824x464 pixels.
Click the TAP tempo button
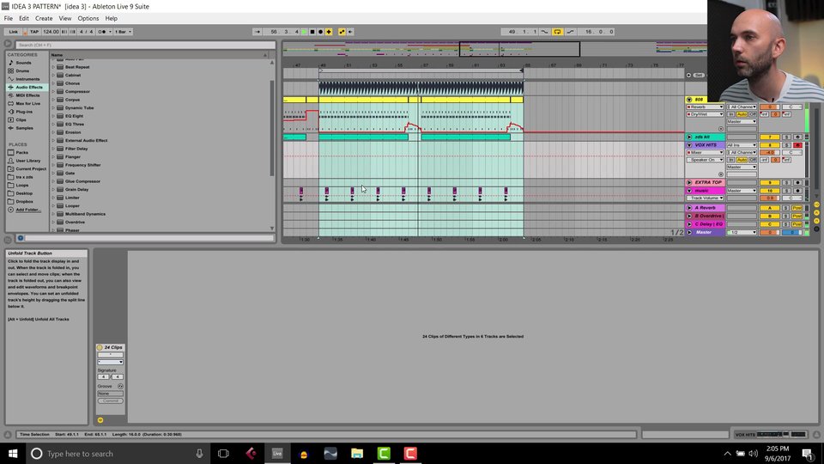[x=34, y=32]
